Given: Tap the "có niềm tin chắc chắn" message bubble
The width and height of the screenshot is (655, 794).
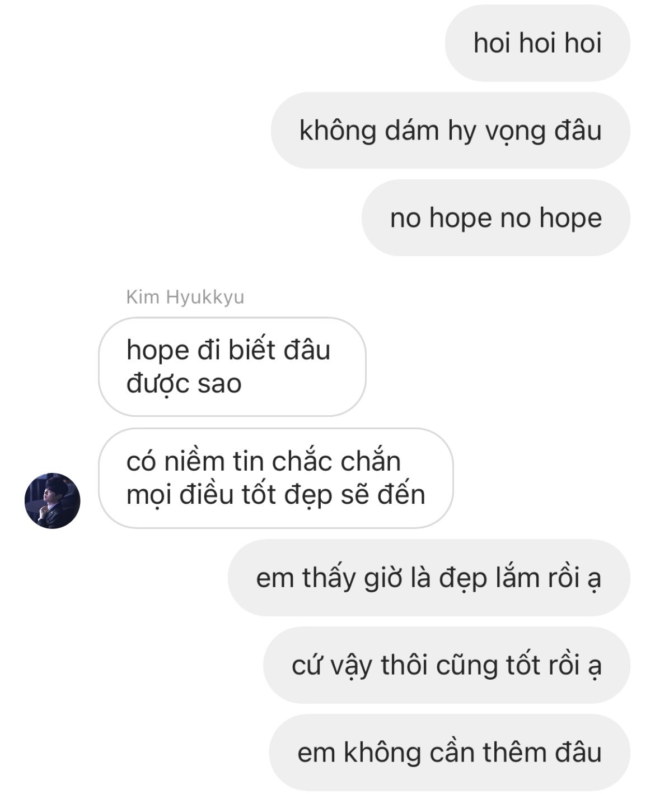Looking at the screenshot, I should 276,478.
